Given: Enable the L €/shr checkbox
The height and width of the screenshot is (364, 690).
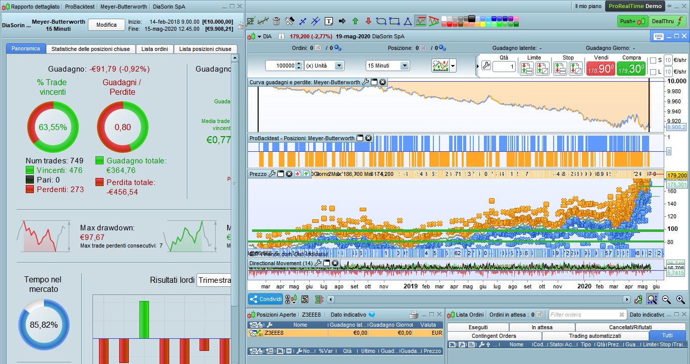Looking at the screenshot, I should coord(653,72).
